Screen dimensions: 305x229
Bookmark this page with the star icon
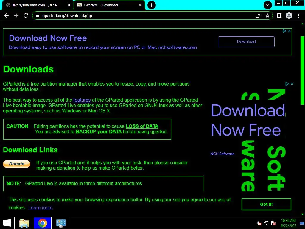click(267, 16)
